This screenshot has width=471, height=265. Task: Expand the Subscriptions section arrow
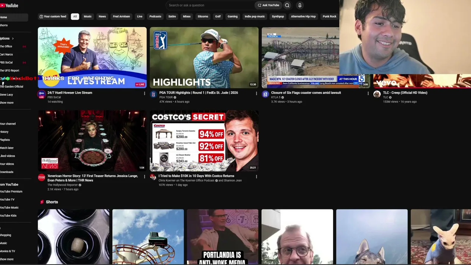tap(13, 38)
